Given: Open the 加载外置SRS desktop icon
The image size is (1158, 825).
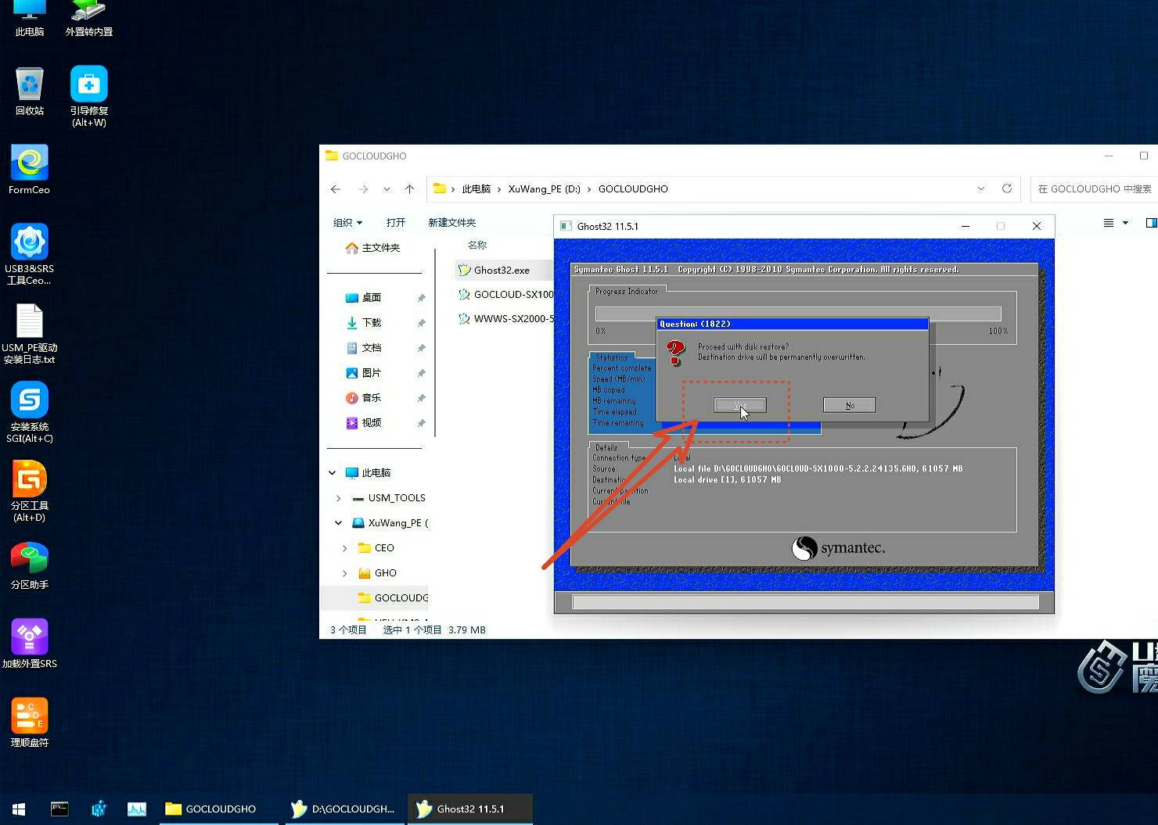Looking at the screenshot, I should click(x=30, y=637).
